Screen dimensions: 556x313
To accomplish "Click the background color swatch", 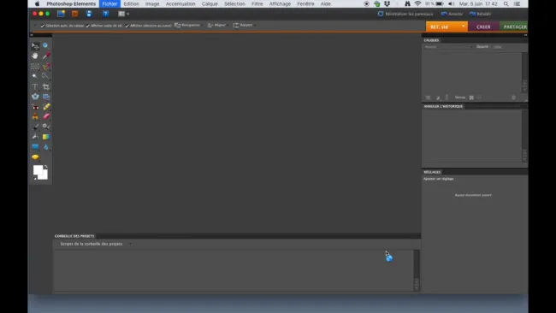I will pyautogui.click(x=45, y=176).
